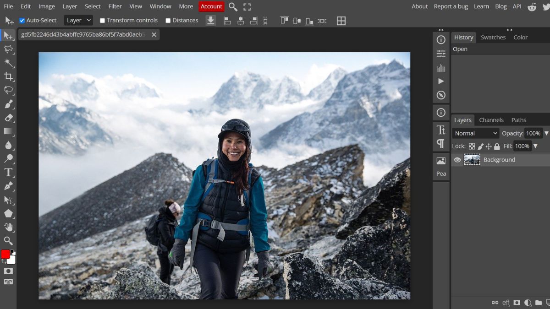This screenshot has width=550, height=309.
Task: Add layer effects with eff icon
Action: click(x=506, y=303)
